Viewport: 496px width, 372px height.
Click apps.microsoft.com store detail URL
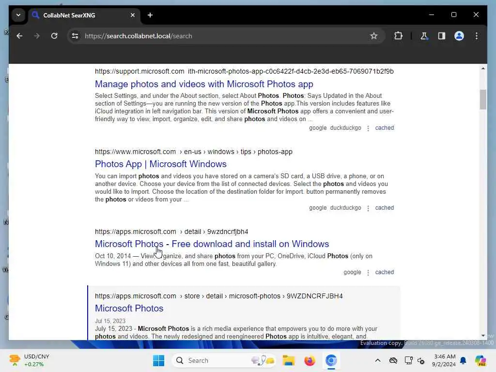point(218,296)
